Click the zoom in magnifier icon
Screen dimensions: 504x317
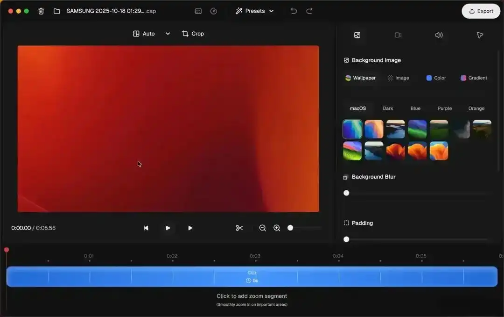(277, 228)
